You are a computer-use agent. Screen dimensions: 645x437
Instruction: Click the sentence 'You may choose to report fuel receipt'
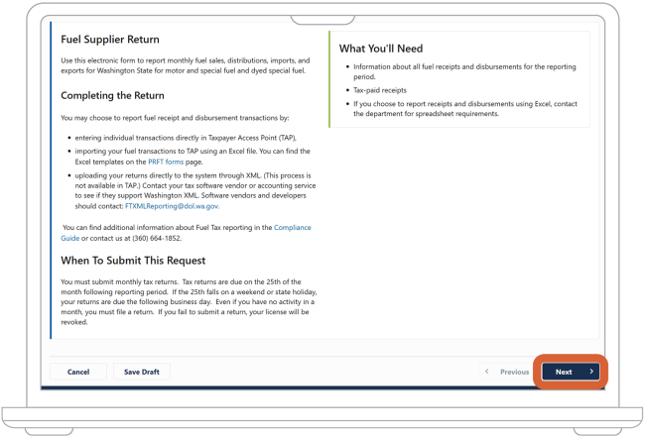coord(175,118)
